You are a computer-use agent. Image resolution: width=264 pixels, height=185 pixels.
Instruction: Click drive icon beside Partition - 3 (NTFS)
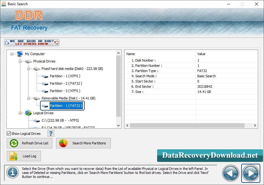tap(45, 91)
